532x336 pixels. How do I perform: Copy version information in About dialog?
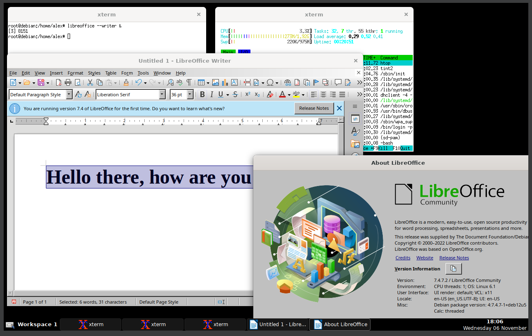pyautogui.click(x=453, y=269)
